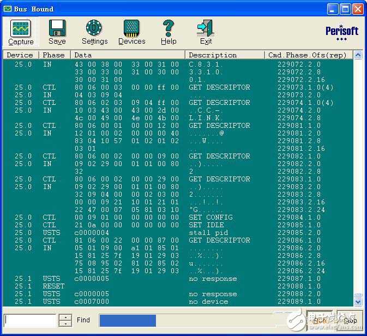Maximize the Bus Hound window
Screen dimensions: 367x336
345,9
